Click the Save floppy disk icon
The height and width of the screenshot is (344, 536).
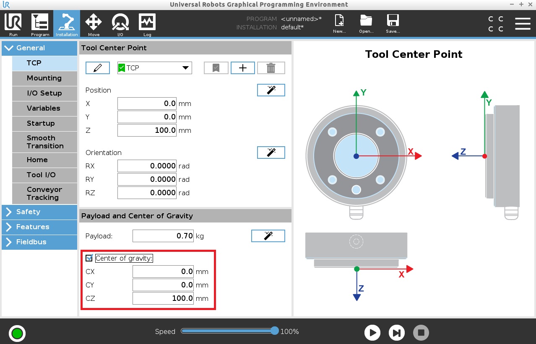(x=393, y=24)
